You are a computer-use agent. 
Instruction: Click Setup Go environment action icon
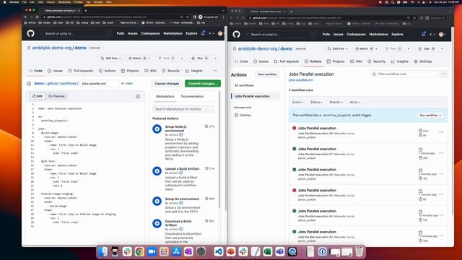click(157, 201)
